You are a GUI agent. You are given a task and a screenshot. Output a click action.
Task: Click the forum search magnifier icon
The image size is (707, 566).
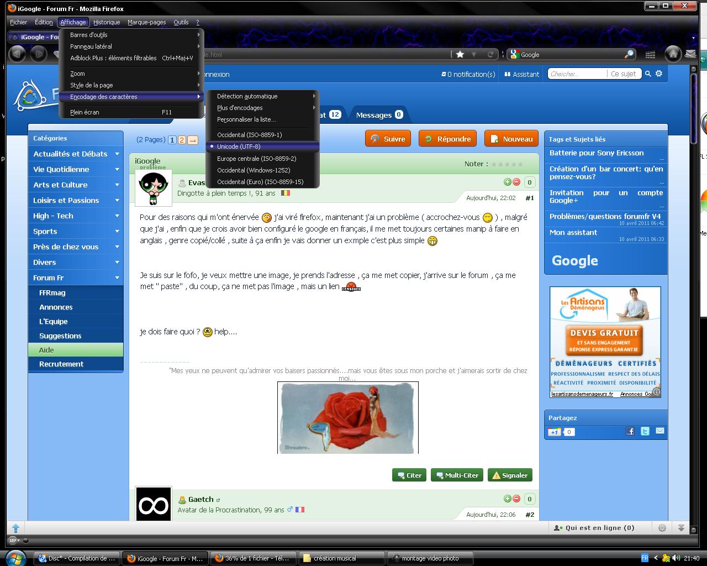click(x=648, y=74)
